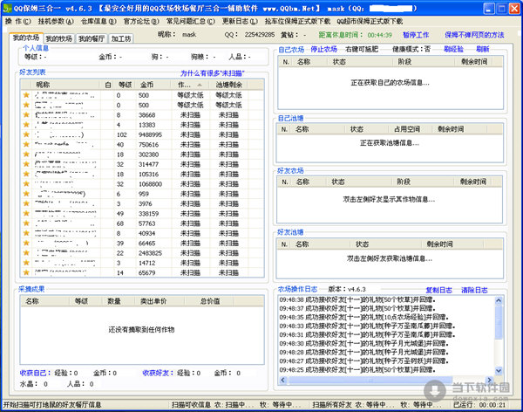Click the star icon in the 1068800 row

coord(26,184)
